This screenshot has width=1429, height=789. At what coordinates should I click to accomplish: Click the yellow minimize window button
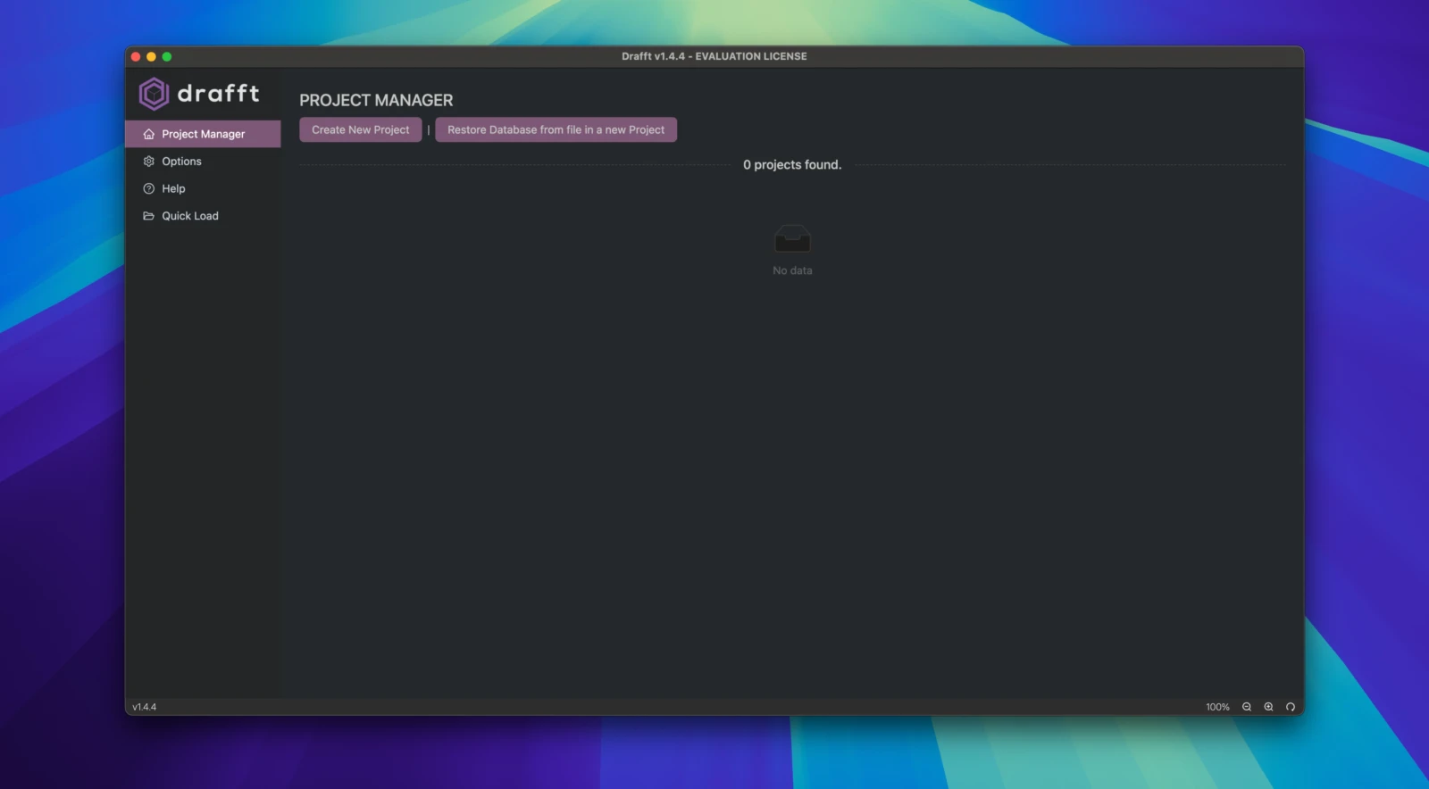point(151,56)
